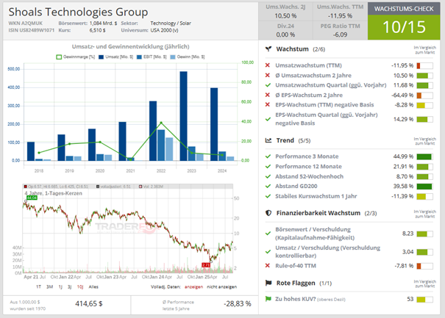Screen dimensions: 445x318
Task: Click red X beside Rule-of-40 TTM
Action: click(x=267, y=266)
